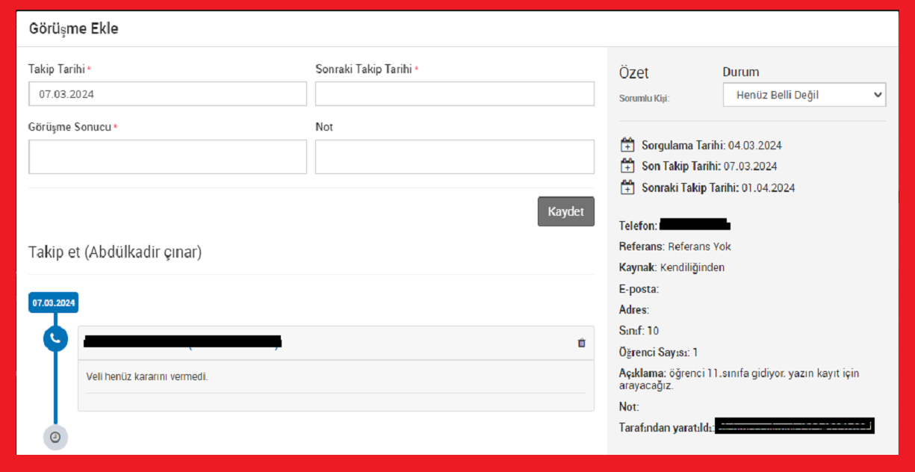Click calendar icon beside Sonraki Takip Tarihi summary
This screenshot has height=472, width=915.
627,187
